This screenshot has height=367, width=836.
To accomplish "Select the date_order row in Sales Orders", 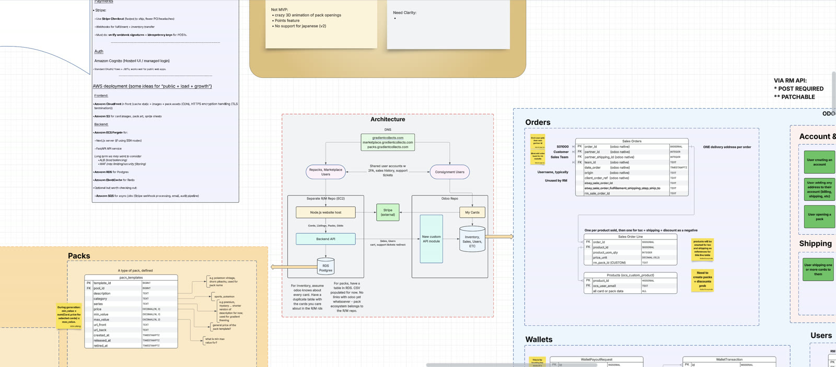I will click(x=632, y=167).
